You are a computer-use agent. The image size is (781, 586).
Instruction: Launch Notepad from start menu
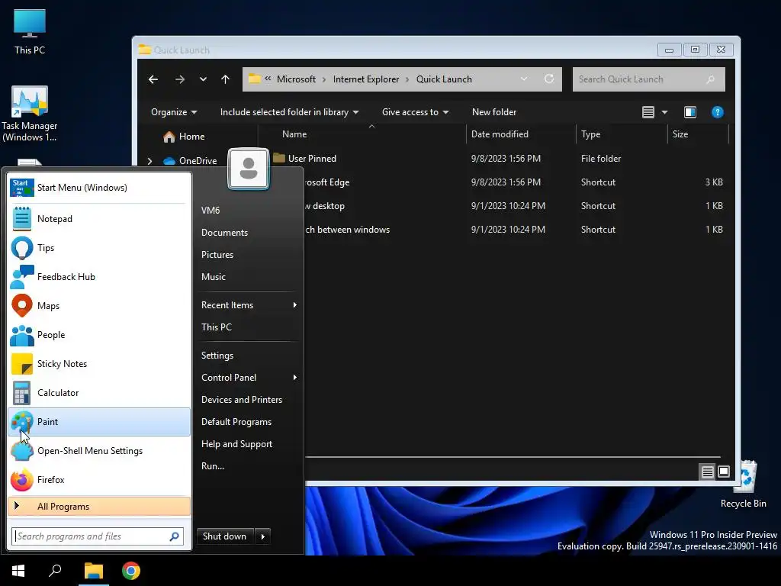click(99, 219)
